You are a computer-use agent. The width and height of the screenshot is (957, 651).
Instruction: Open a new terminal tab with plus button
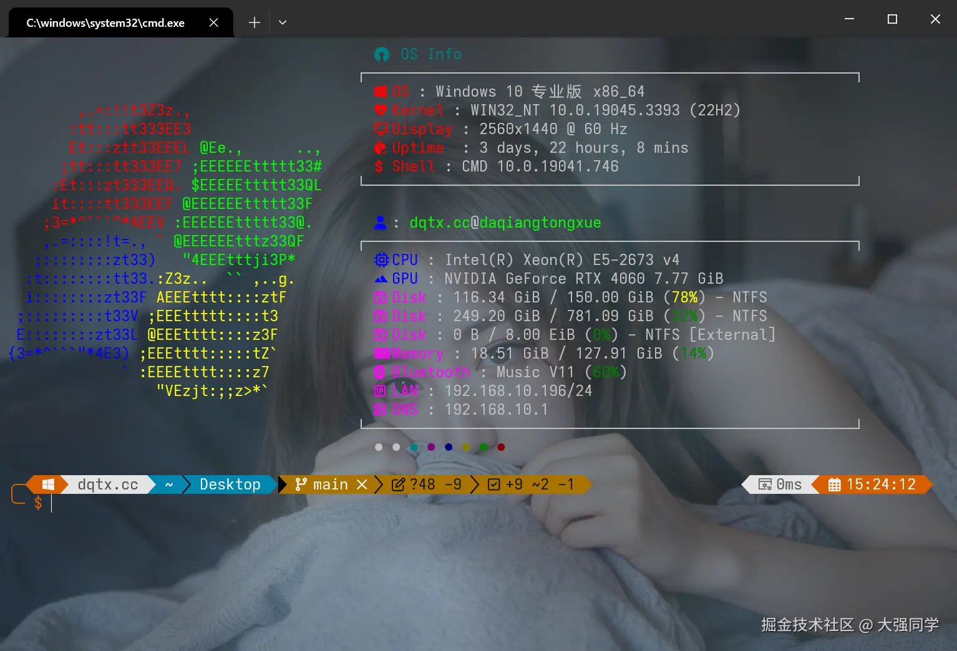point(254,22)
